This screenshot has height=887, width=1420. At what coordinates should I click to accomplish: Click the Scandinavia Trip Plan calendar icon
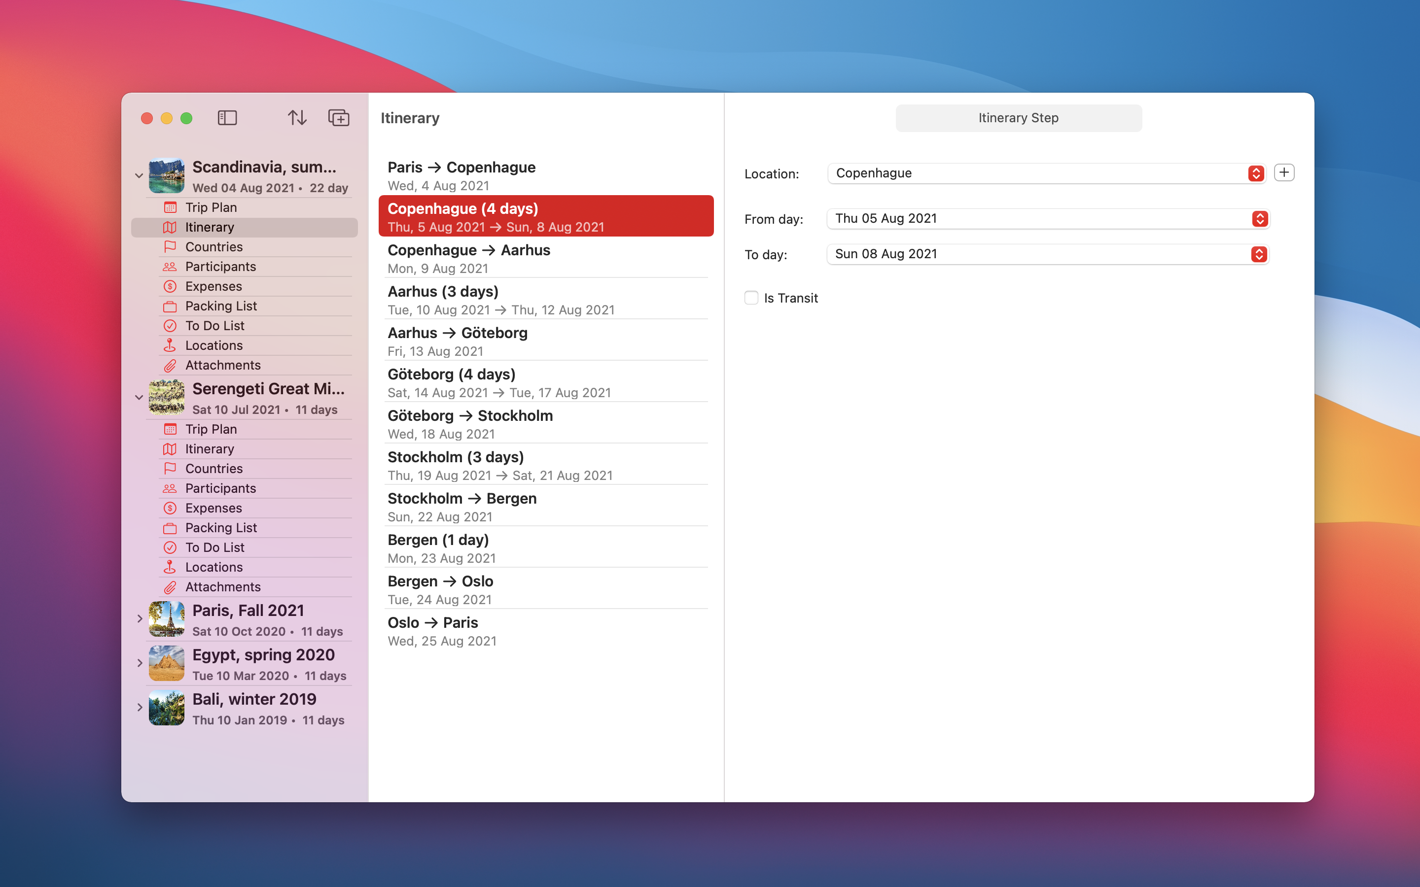(x=170, y=207)
